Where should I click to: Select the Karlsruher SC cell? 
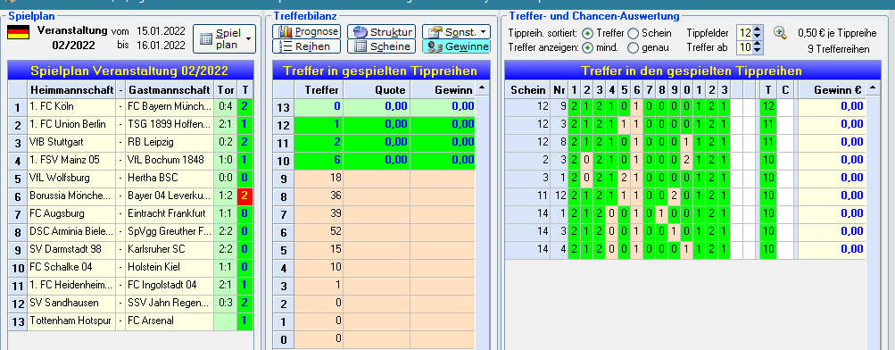[x=170, y=249]
